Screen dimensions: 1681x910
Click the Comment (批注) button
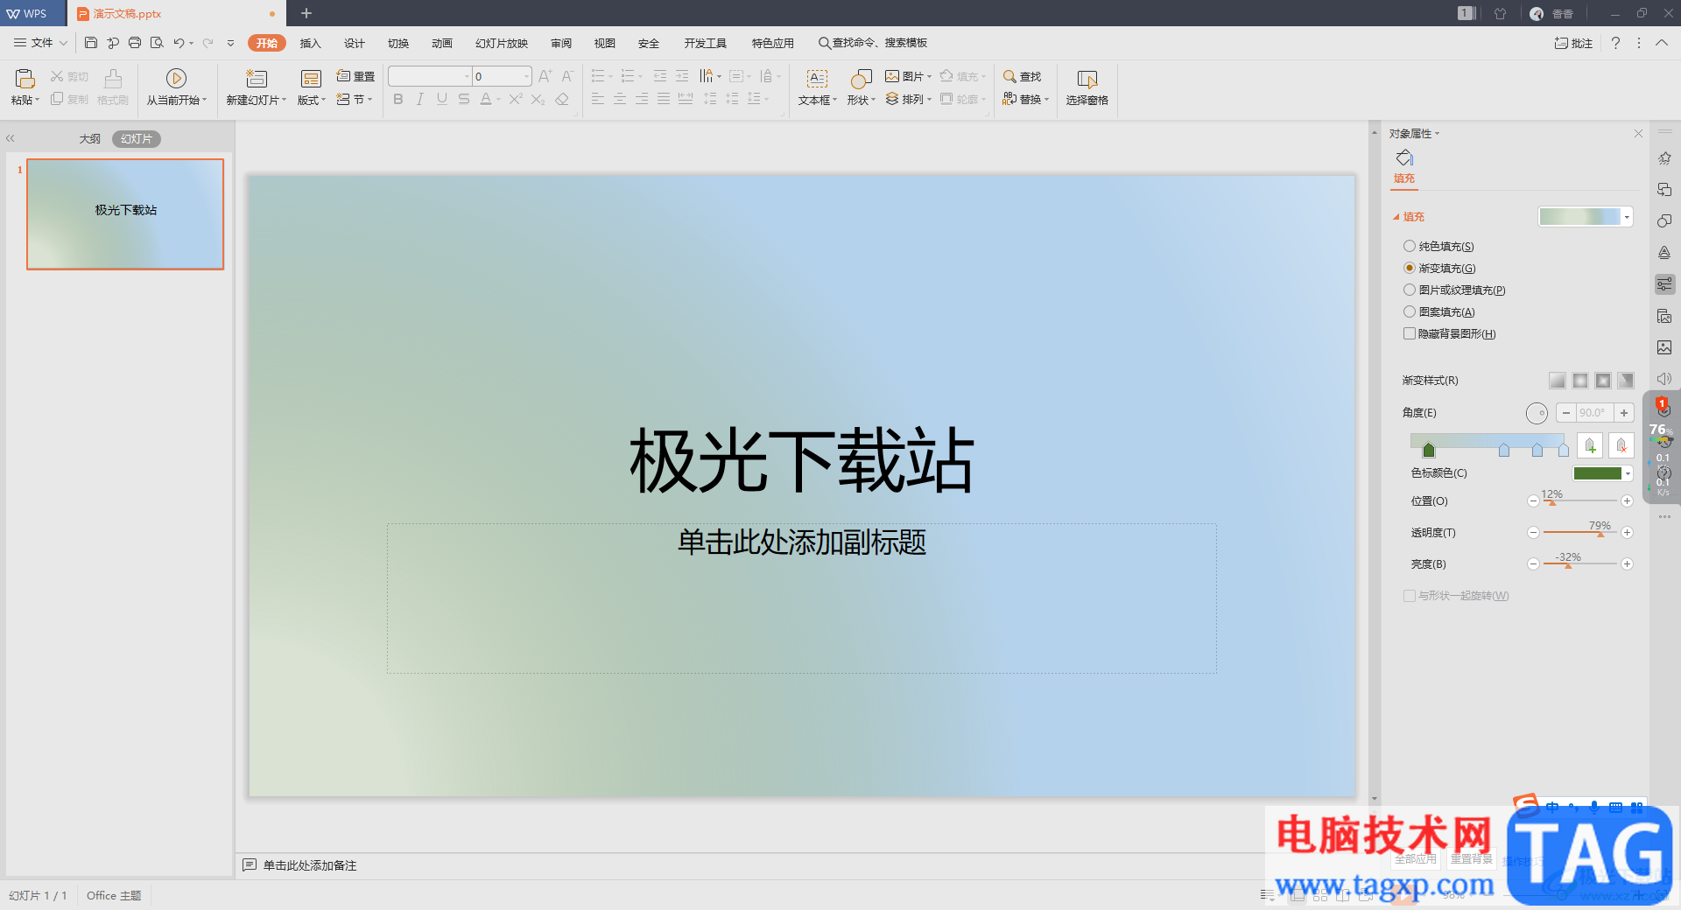(x=1573, y=43)
